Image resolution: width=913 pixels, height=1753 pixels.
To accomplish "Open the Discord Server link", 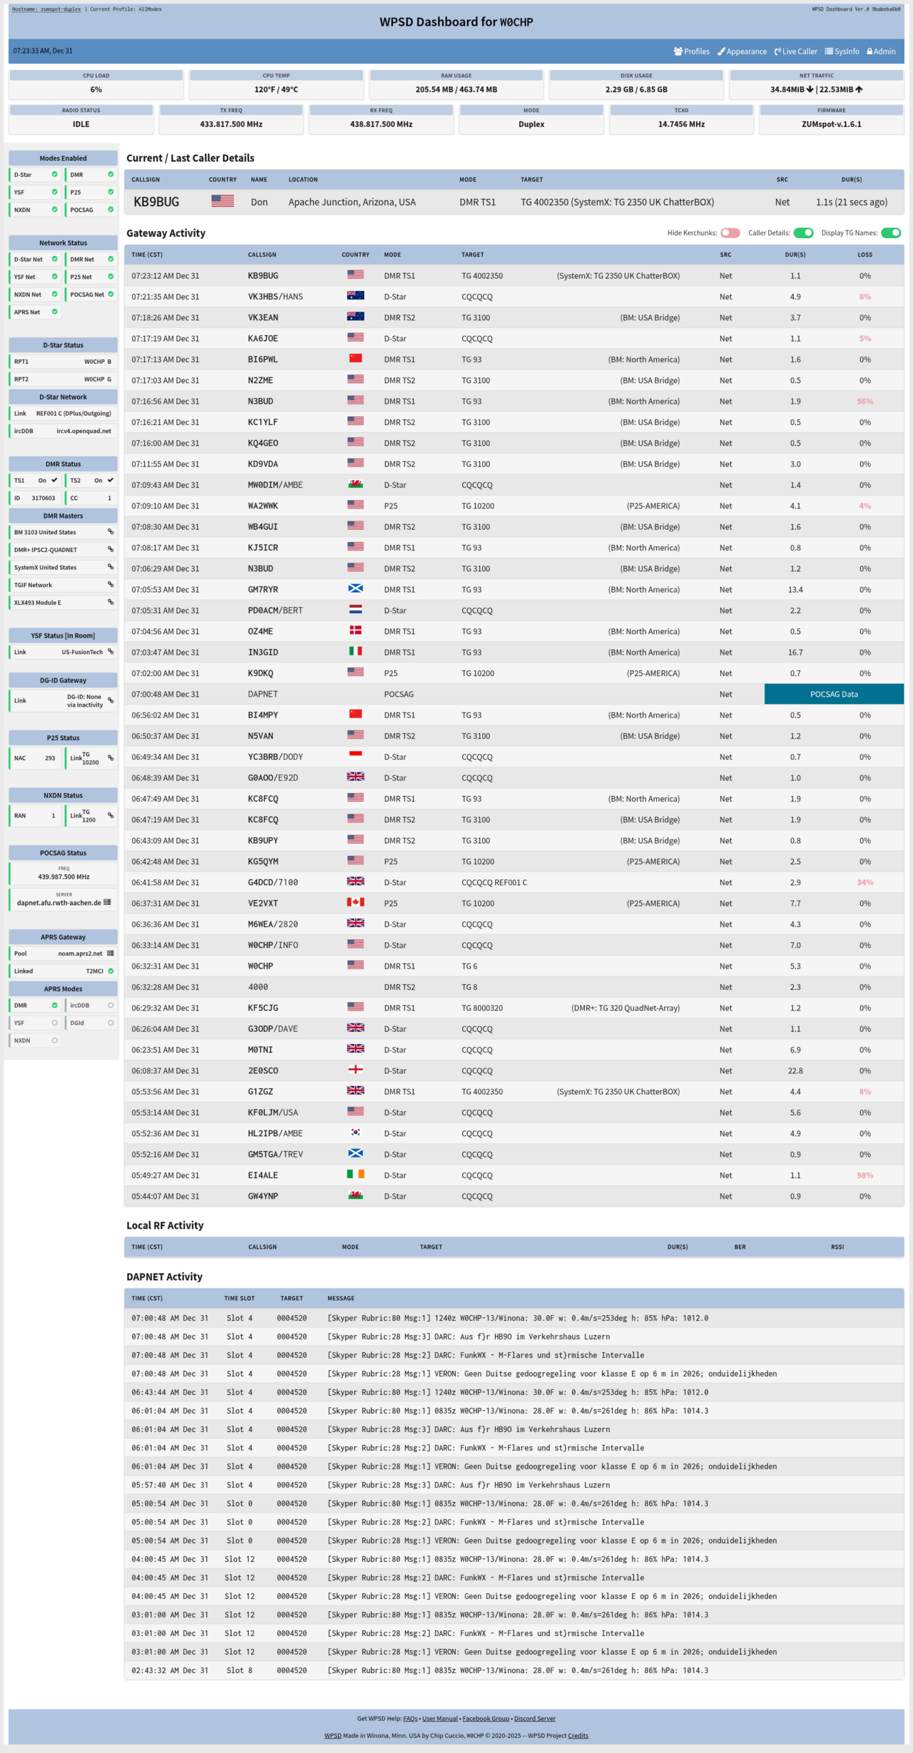I will tap(534, 1719).
